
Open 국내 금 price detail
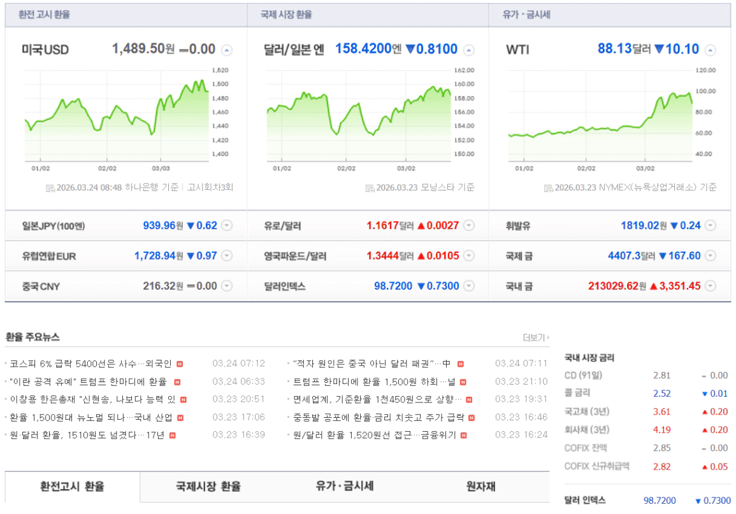(519, 286)
